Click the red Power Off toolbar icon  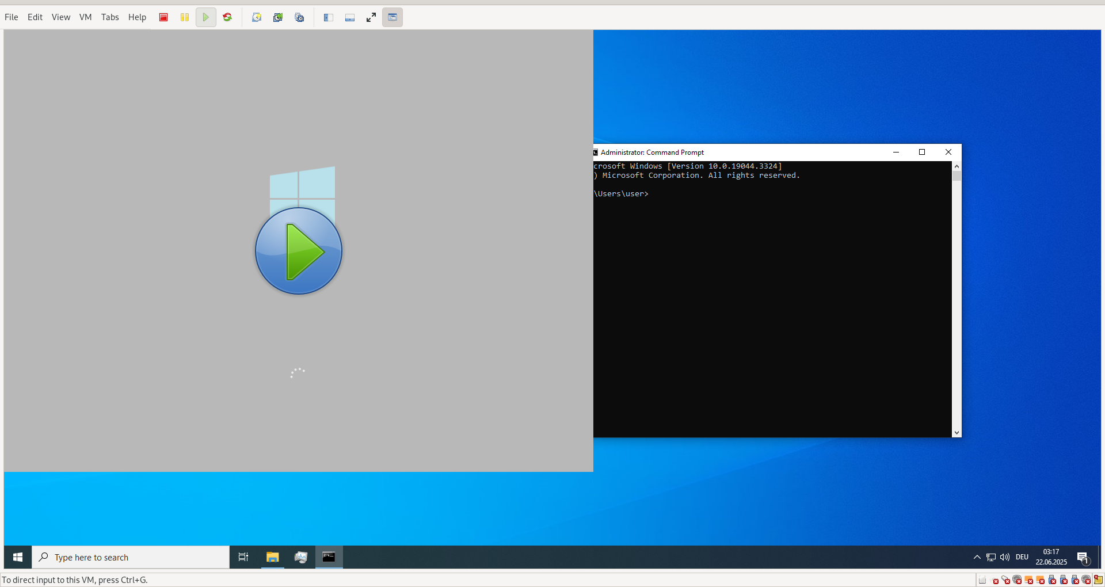tap(163, 17)
